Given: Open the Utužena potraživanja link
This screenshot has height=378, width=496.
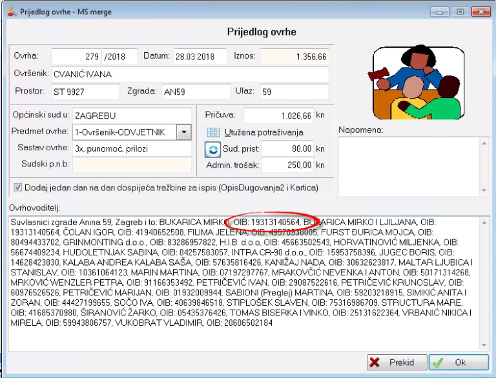Looking at the screenshot, I should click(263, 132).
